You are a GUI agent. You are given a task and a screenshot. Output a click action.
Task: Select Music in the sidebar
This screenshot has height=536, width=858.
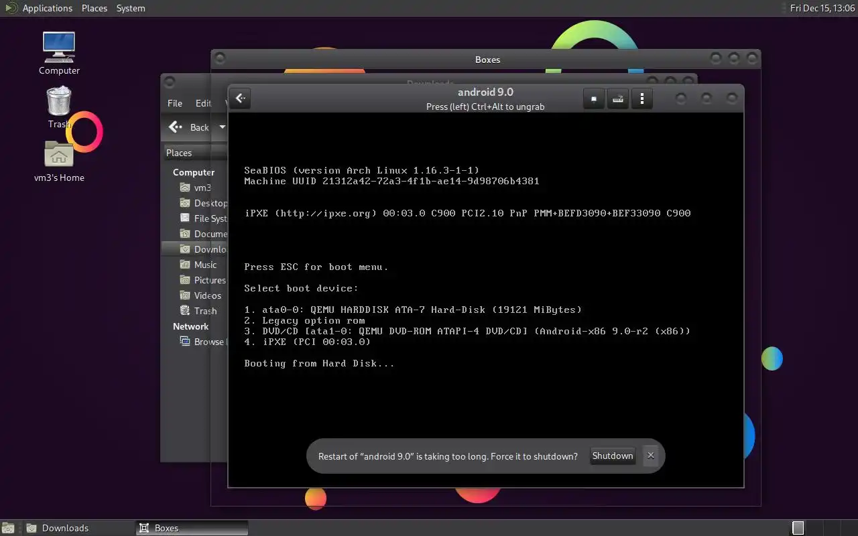pyautogui.click(x=198, y=265)
